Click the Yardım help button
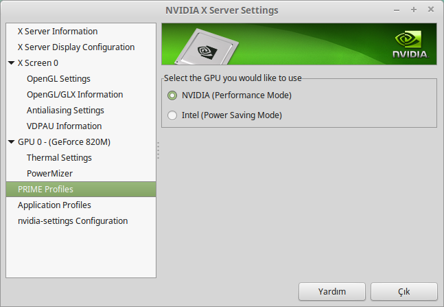The height and width of the screenshot is (307, 444). click(332, 291)
